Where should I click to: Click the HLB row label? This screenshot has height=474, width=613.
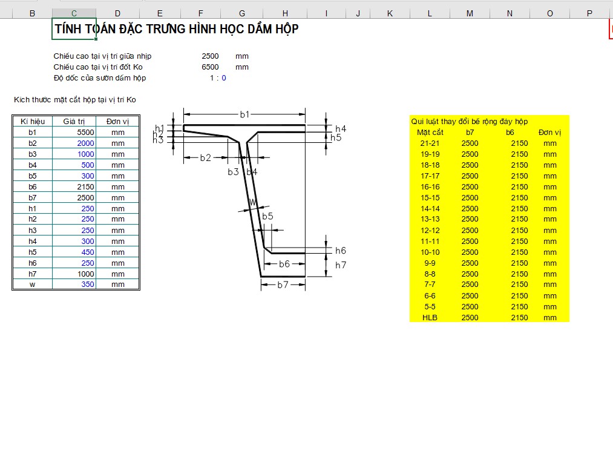430,317
